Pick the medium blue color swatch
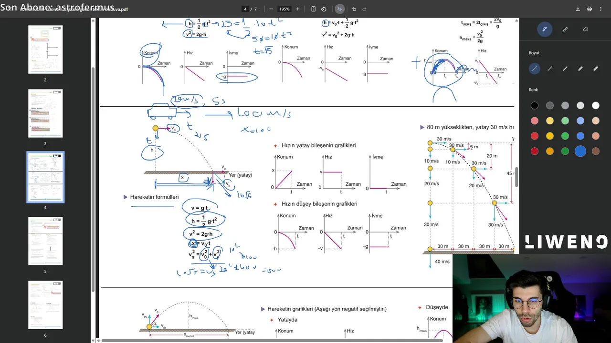Image resolution: width=611 pixels, height=343 pixels. pos(580,136)
